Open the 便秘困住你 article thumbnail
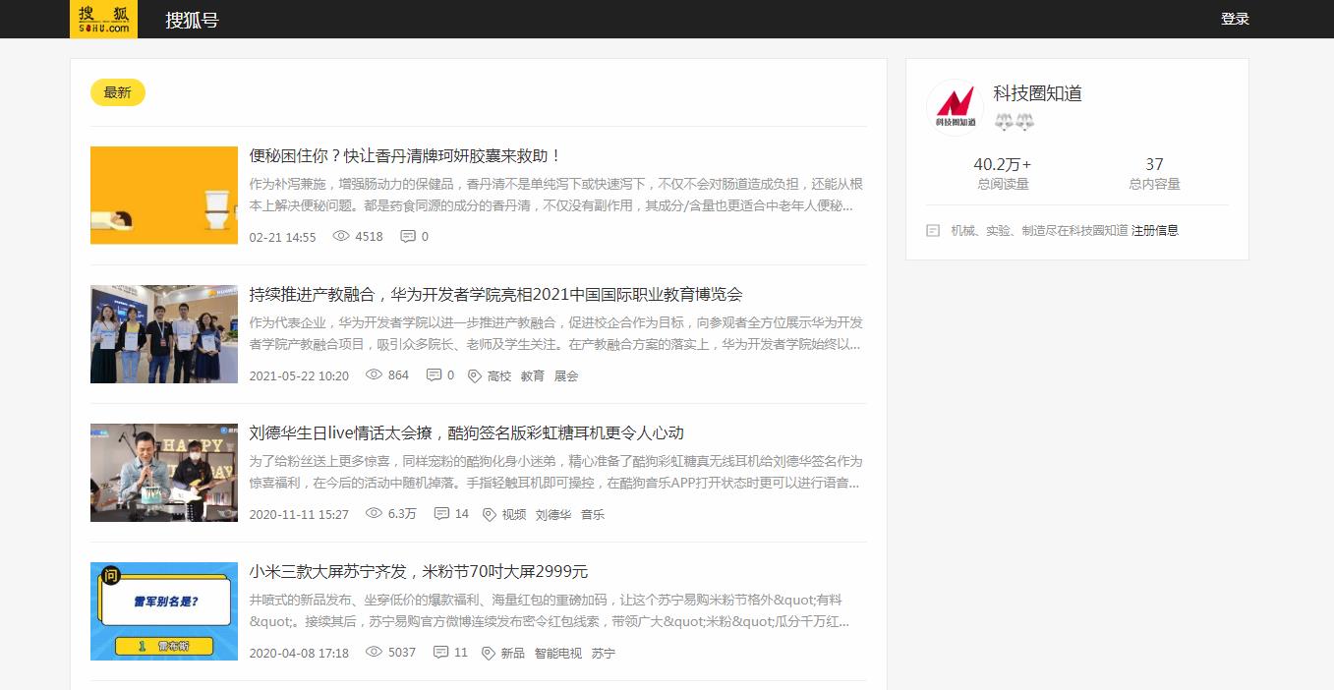 click(x=164, y=196)
